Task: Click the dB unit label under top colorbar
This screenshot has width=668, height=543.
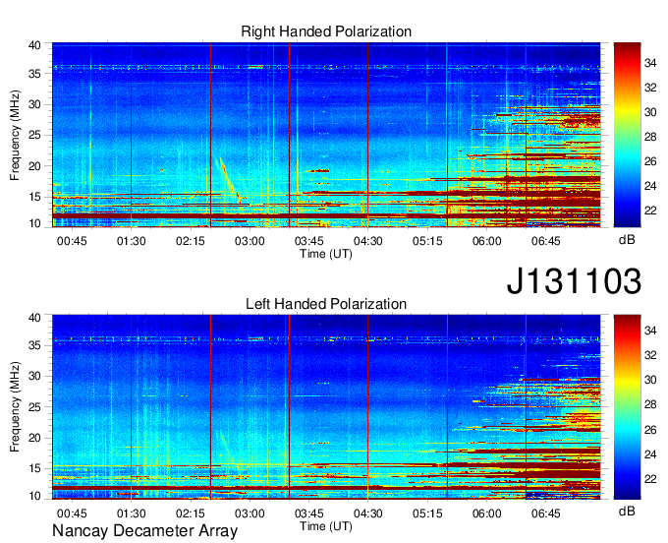Action: [x=627, y=240]
